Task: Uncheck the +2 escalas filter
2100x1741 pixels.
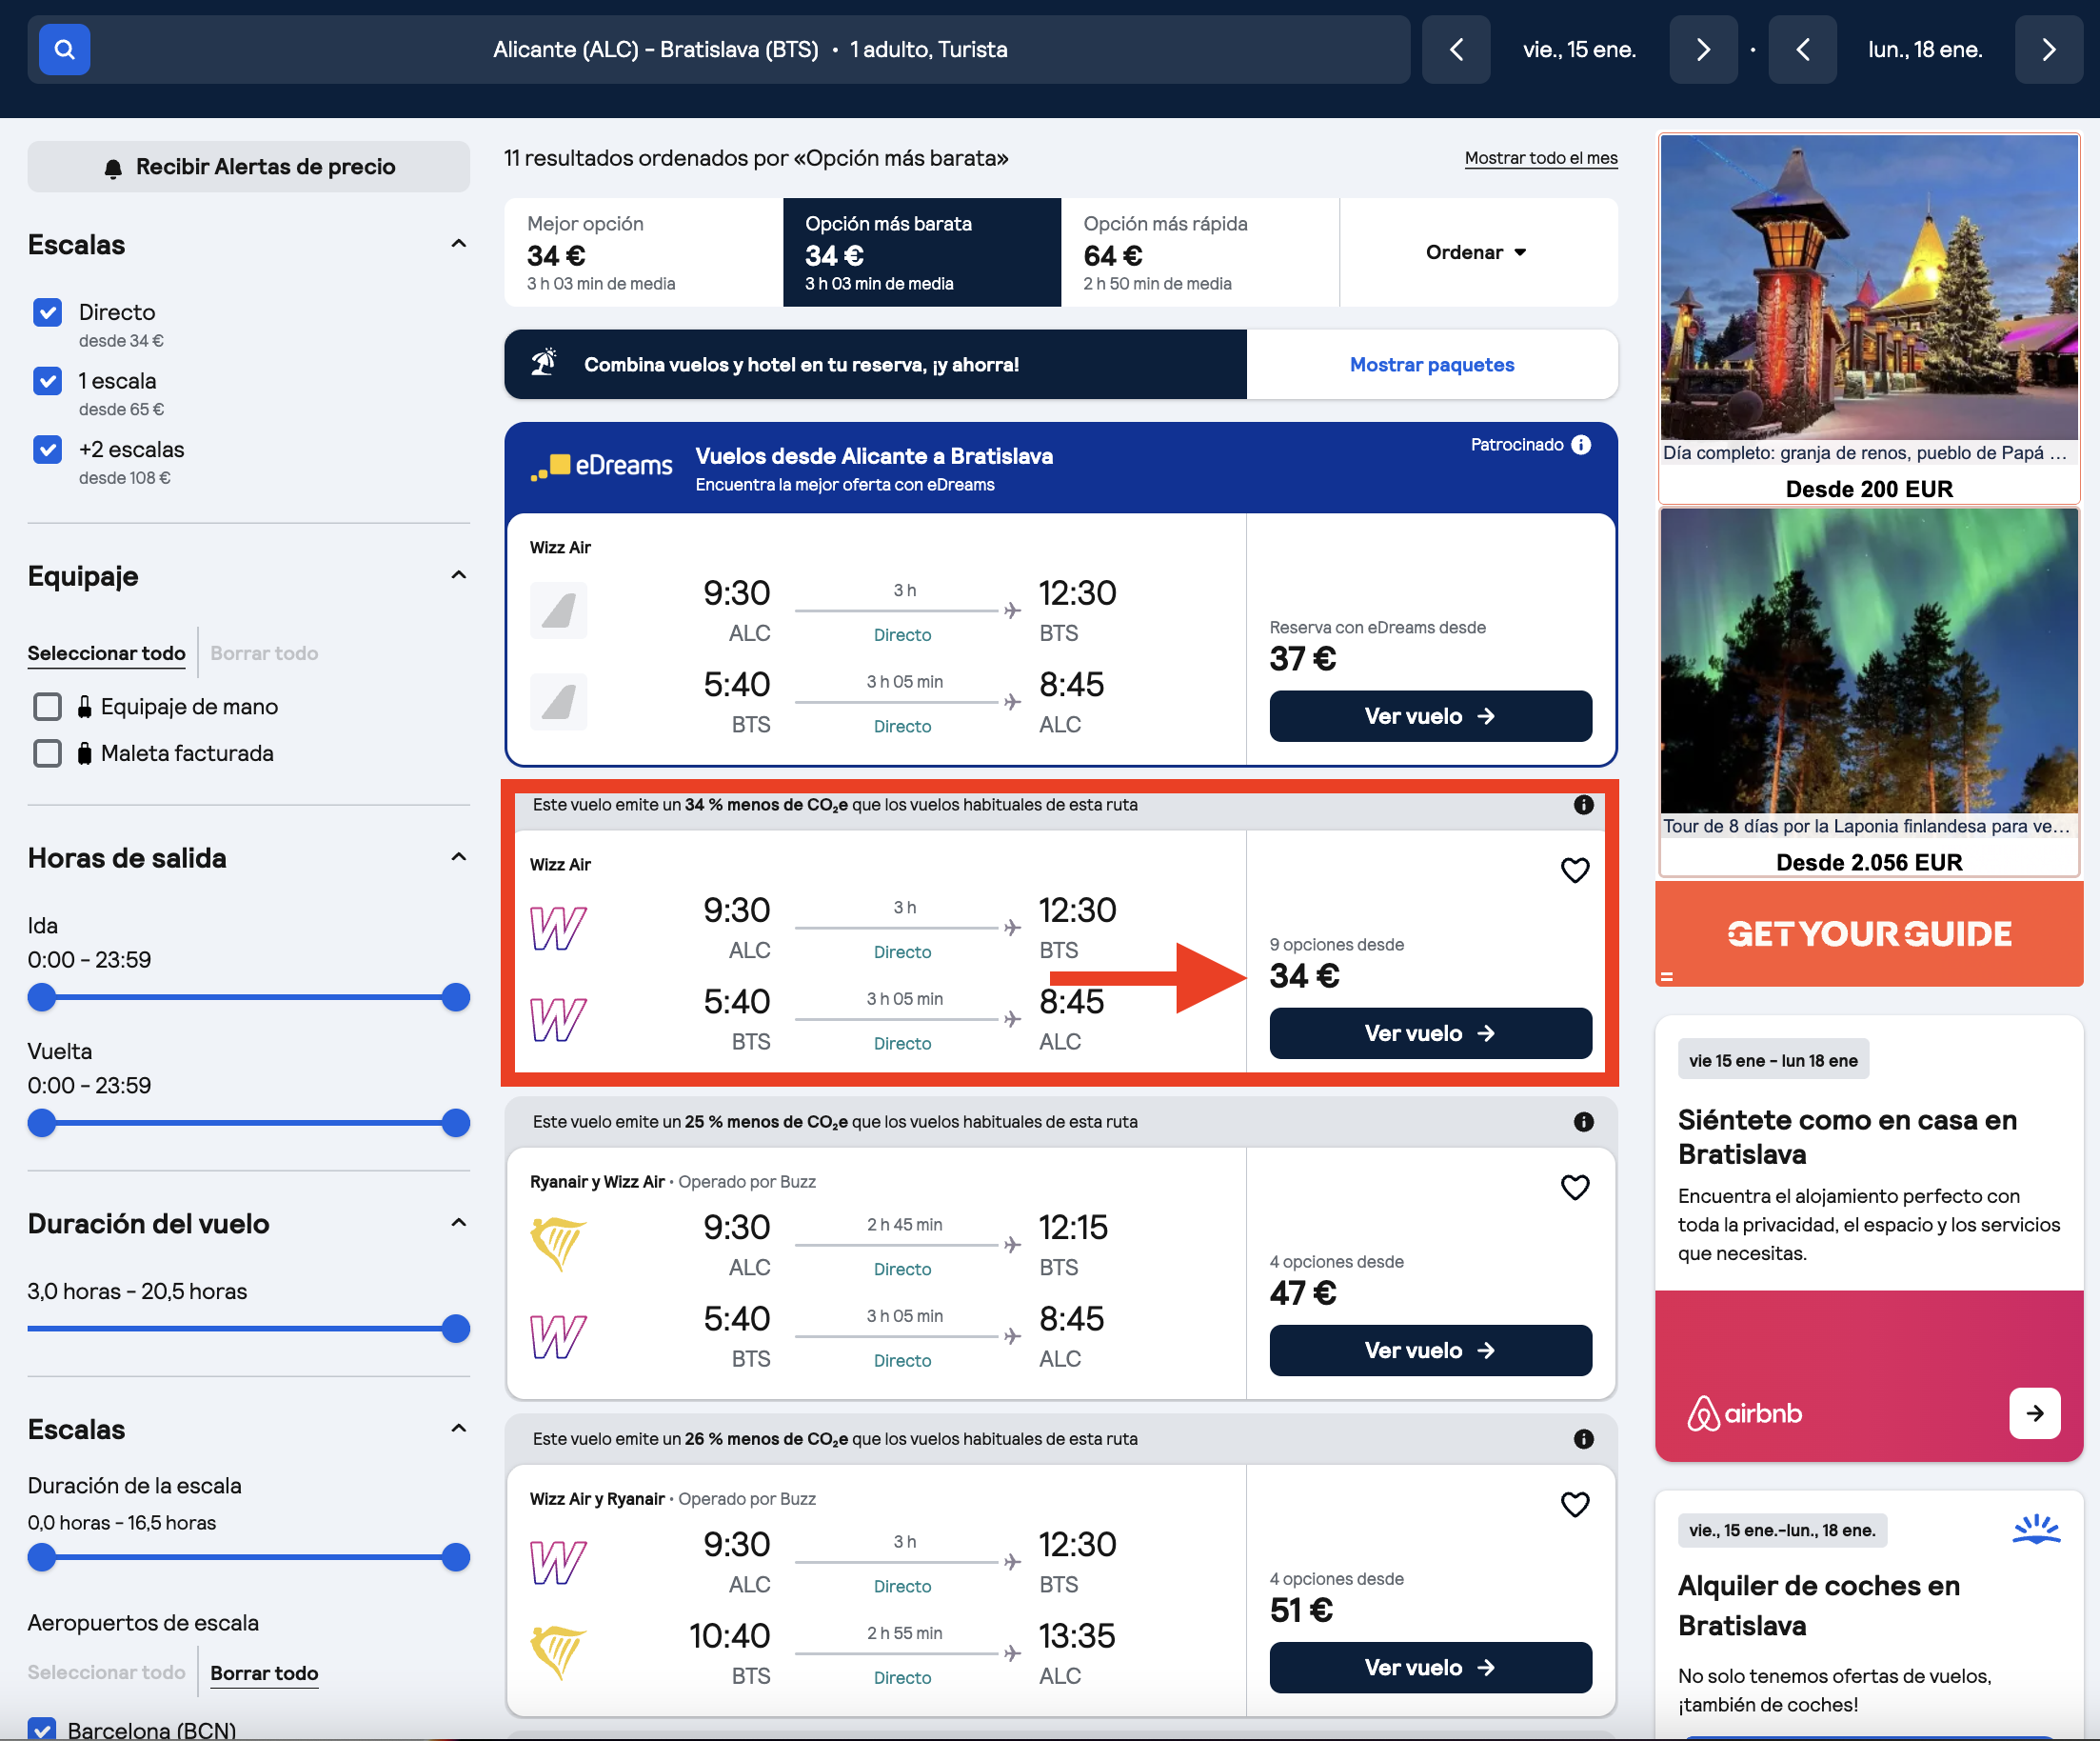Action: [47, 450]
